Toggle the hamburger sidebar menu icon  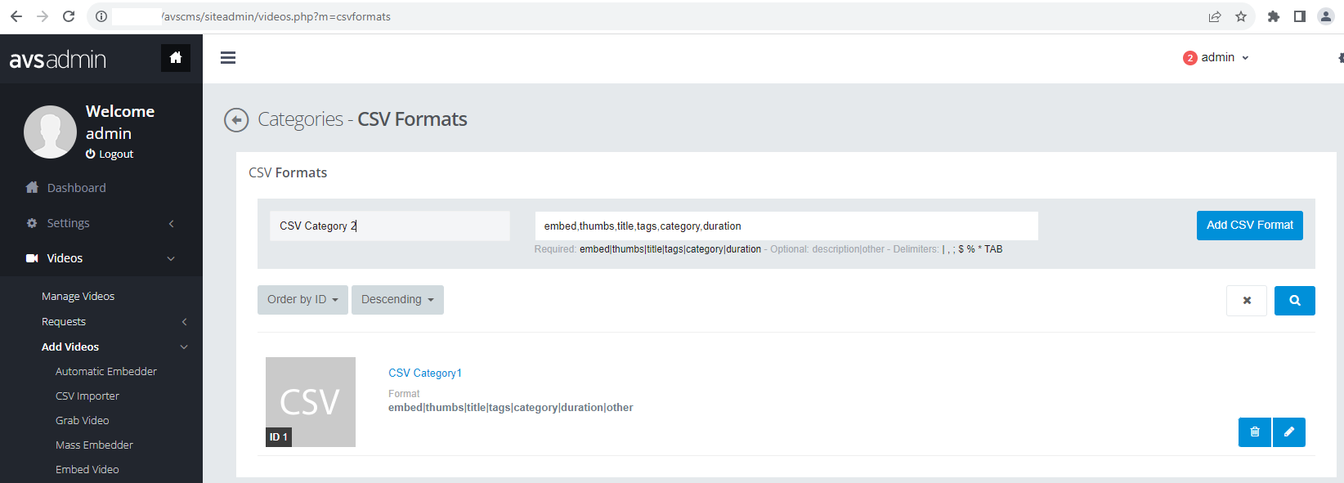pos(228,58)
